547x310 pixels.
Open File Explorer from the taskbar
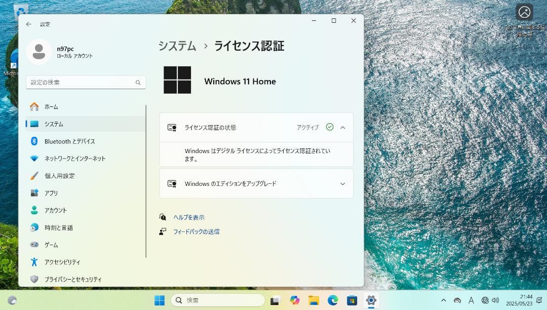tap(314, 300)
